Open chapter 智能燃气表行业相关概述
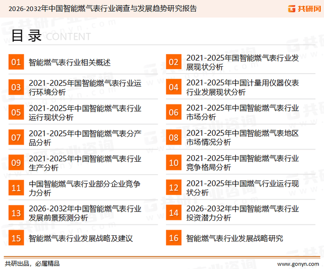324x269 pixels. click(x=70, y=62)
